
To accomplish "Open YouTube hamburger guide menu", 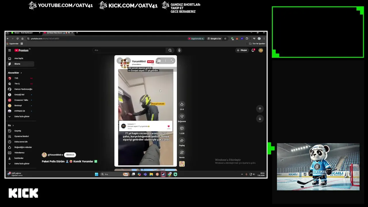I will coord(9,50).
